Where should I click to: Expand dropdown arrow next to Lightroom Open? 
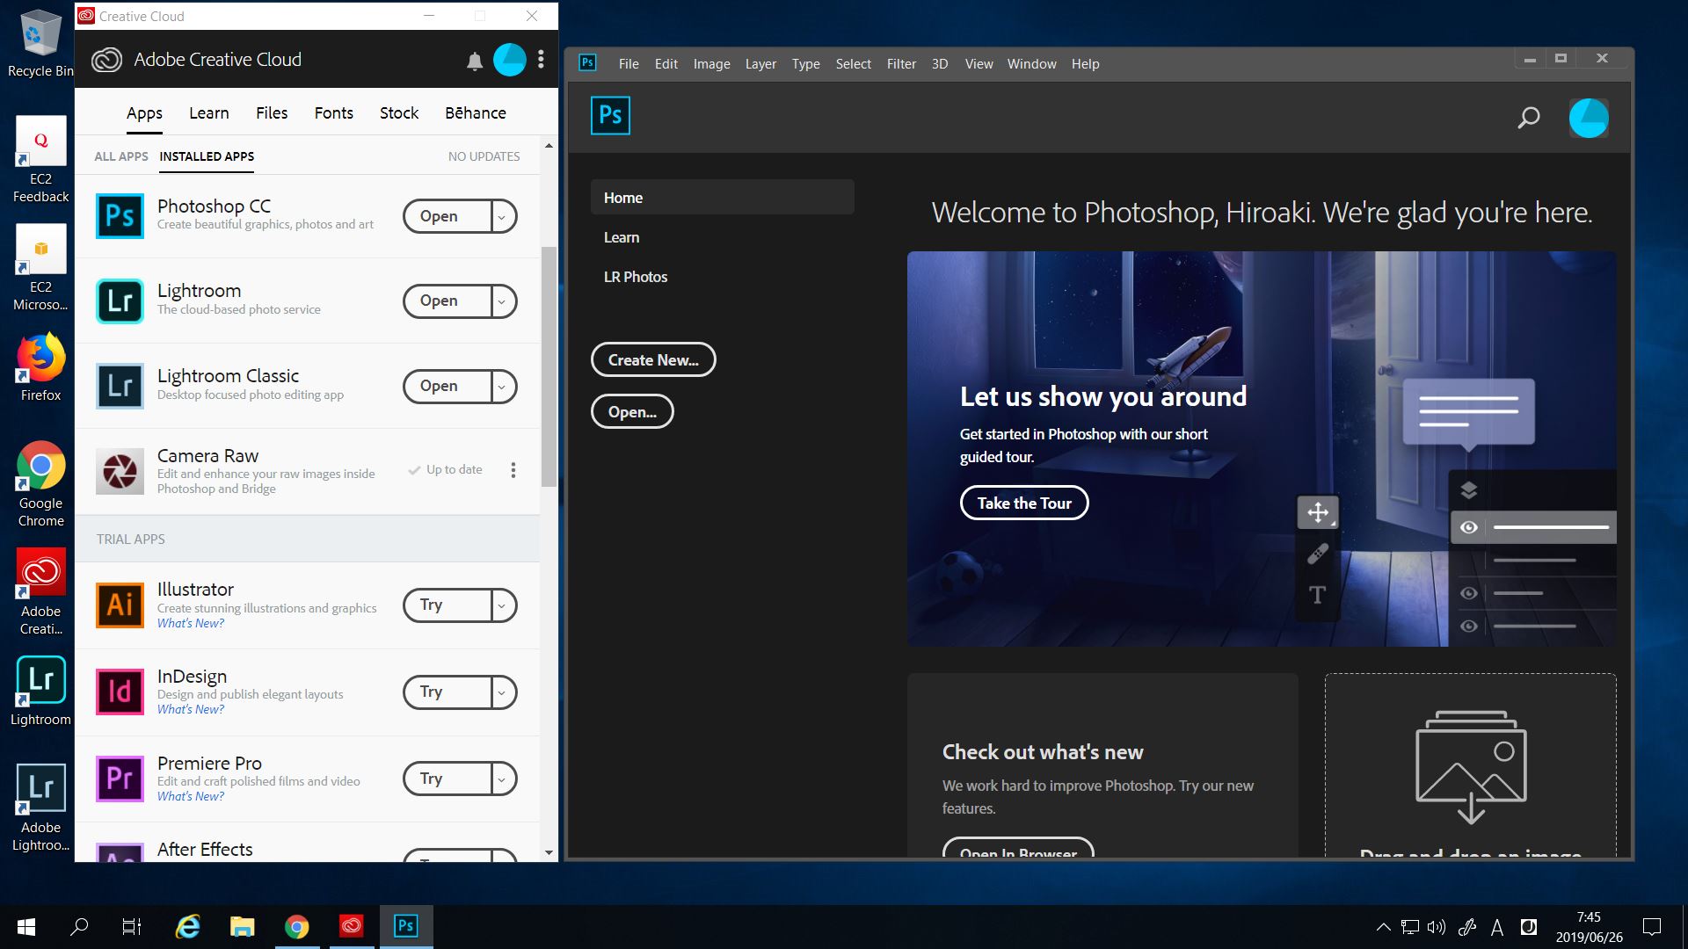502,301
